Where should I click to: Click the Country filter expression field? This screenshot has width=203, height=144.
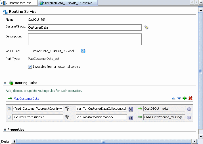click(x=38, y=109)
